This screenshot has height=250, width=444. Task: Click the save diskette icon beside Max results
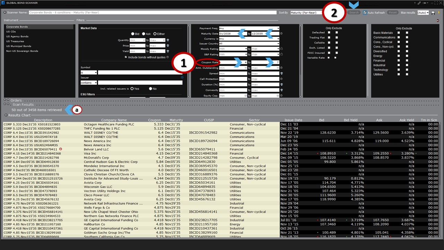[x=433, y=13]
